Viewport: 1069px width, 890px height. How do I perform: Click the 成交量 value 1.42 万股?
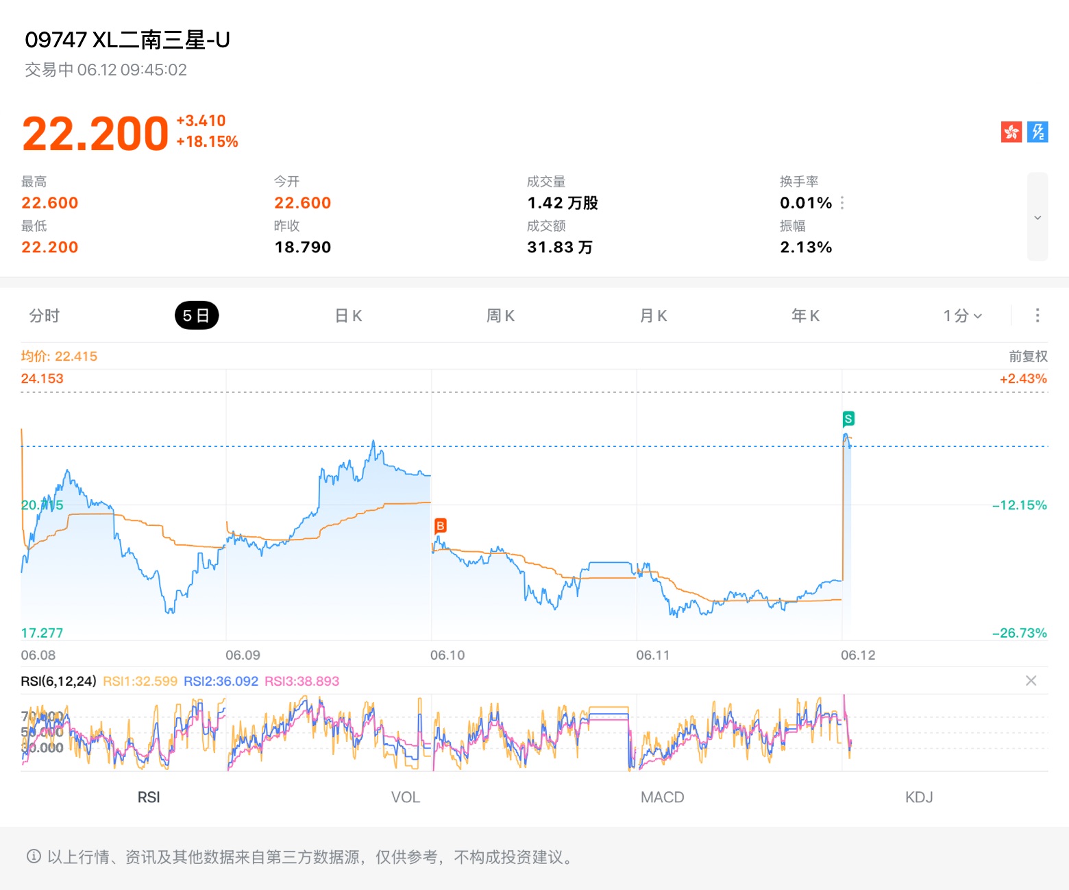click(x=563, y=203)
